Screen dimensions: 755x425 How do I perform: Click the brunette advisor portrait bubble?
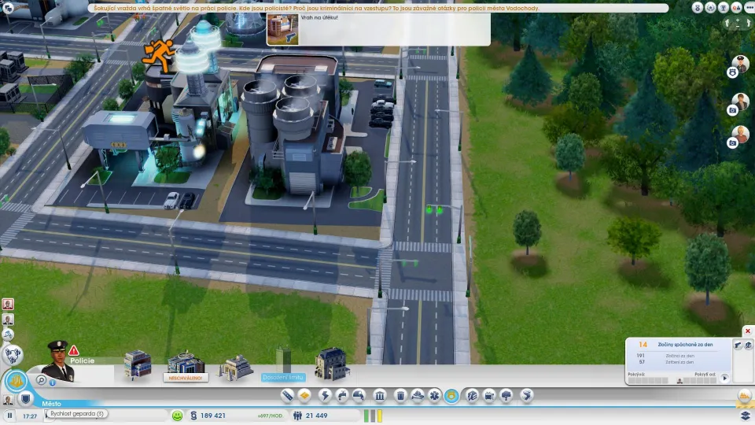[741, 102]
